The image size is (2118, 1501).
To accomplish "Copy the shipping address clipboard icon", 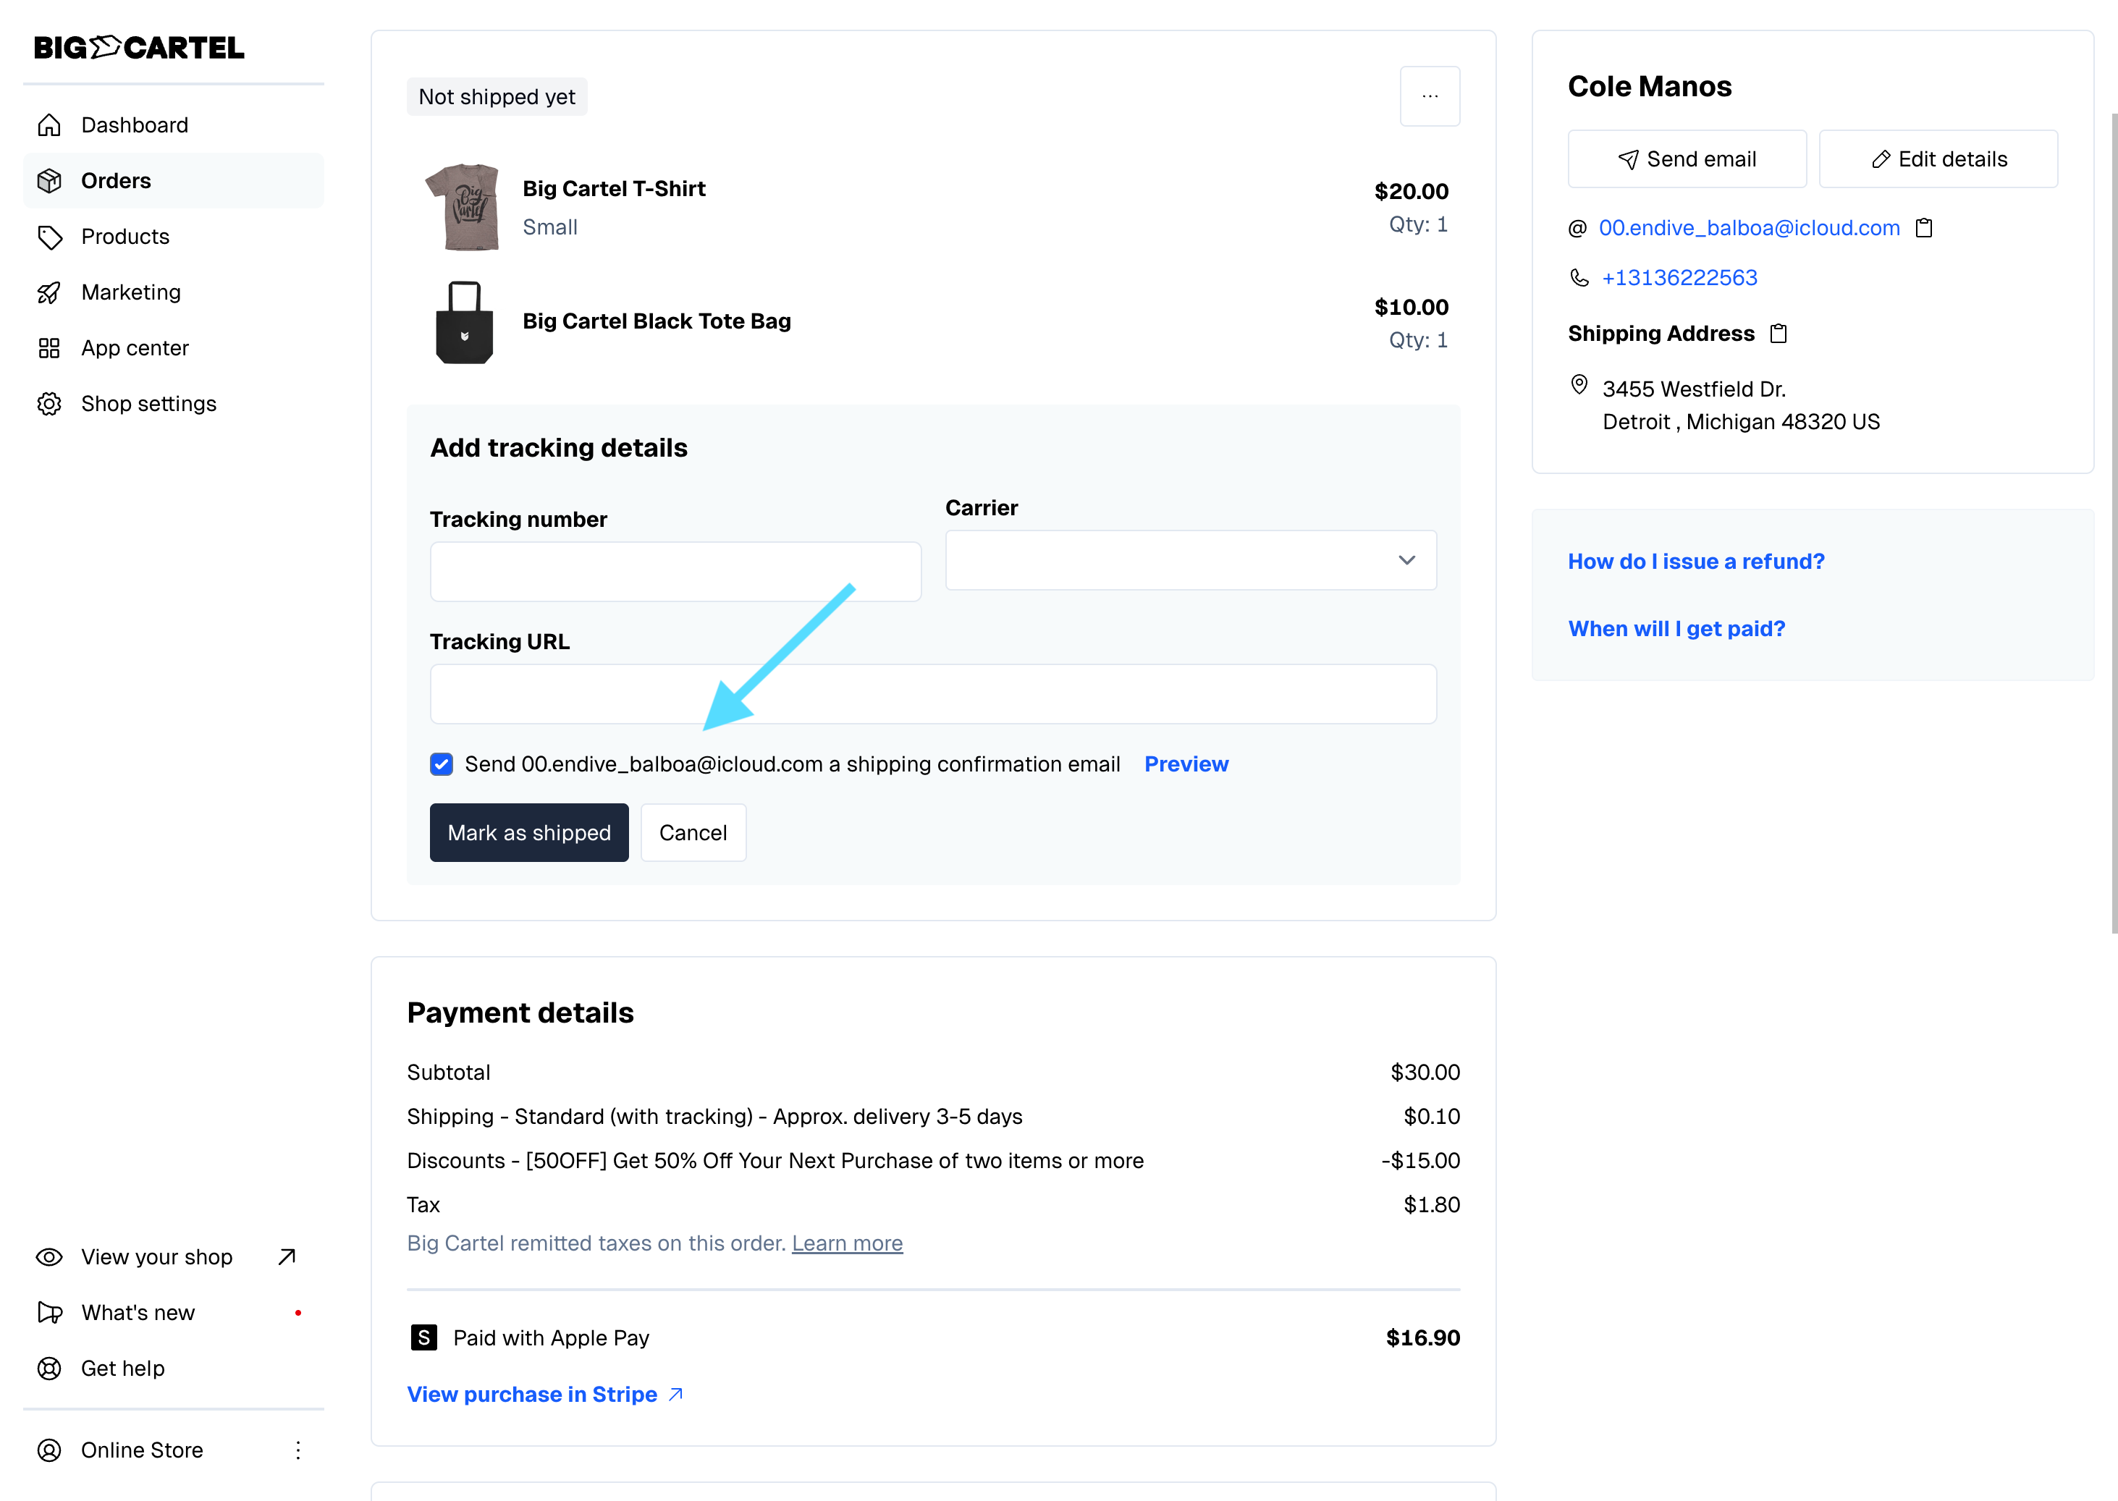I will tap(1778, 334).
